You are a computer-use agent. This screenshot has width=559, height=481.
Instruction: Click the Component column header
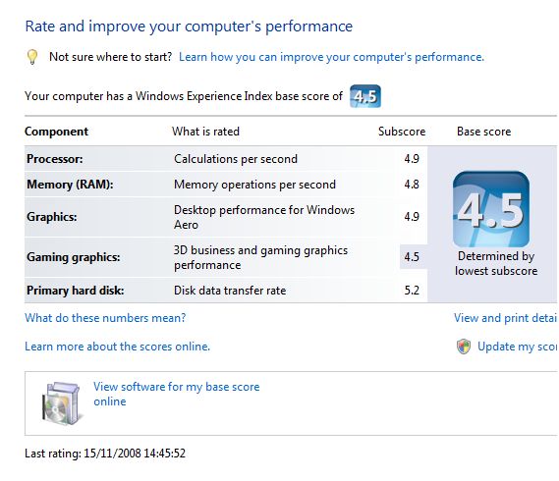coord(56,132)
